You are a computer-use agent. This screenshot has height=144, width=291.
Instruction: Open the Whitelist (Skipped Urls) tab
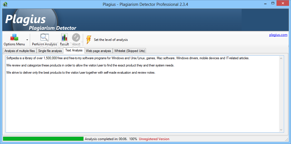coord(129,51)
